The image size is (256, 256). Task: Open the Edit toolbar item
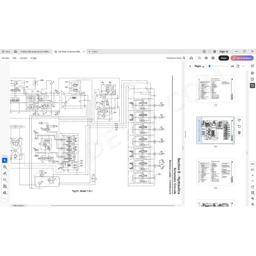pyautogui.click(x=14, y=58)
